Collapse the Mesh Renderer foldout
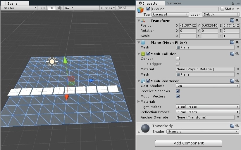 (139, 81)
